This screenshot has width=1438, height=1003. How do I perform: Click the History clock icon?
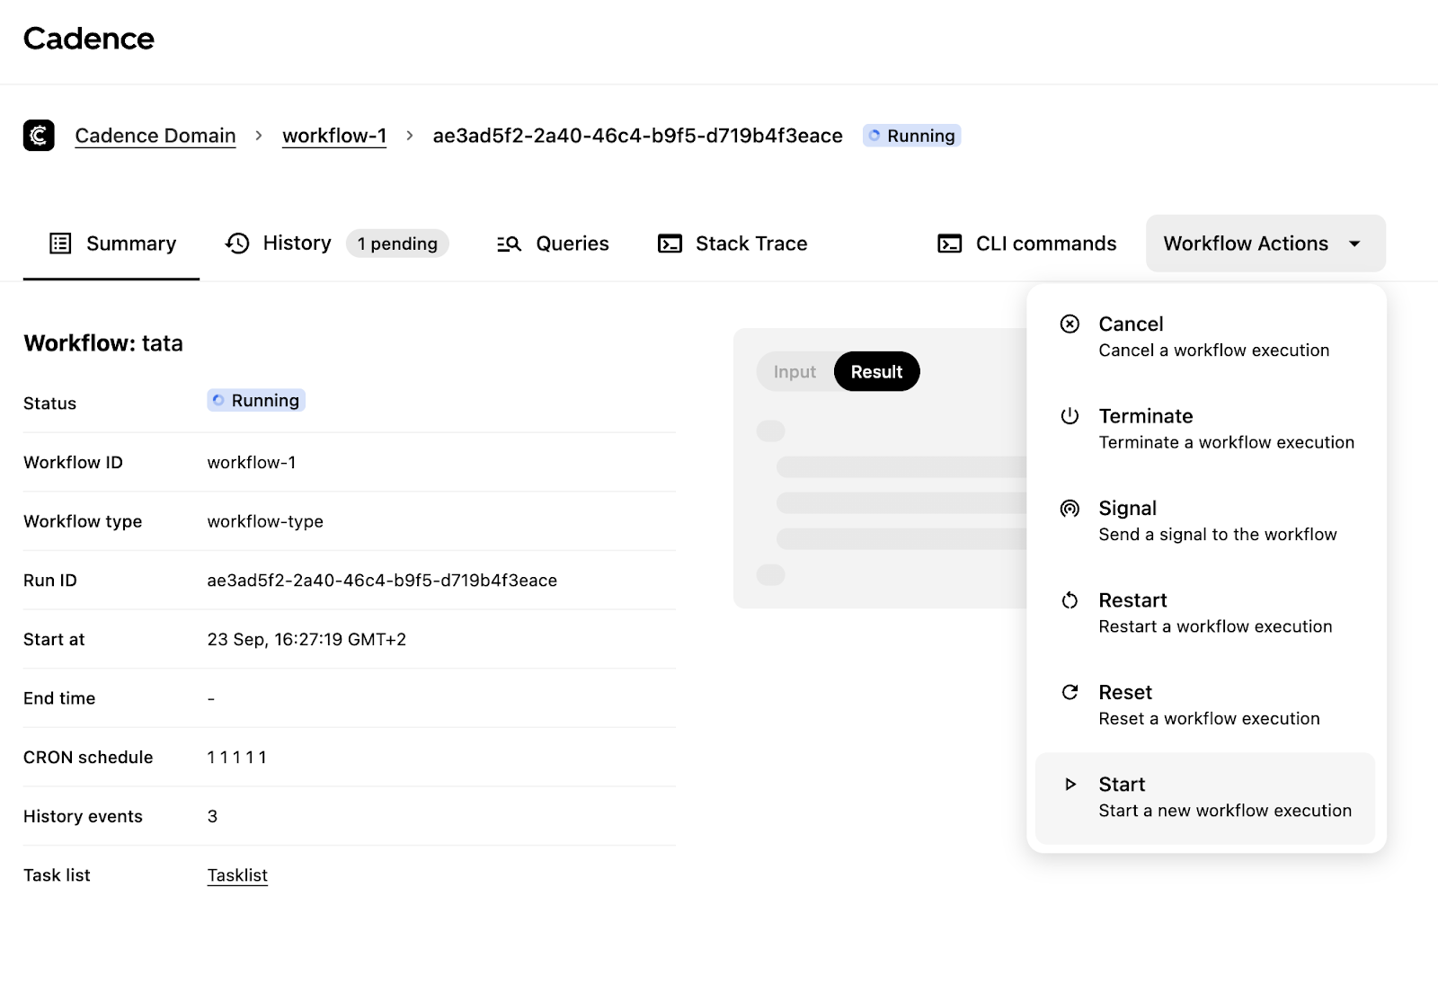237,244
